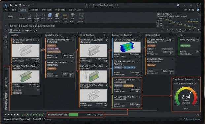Image resolution: width=205 pixels, height=124 pixels.
Task: Redo the last action
Action: [x=29, y=5]
